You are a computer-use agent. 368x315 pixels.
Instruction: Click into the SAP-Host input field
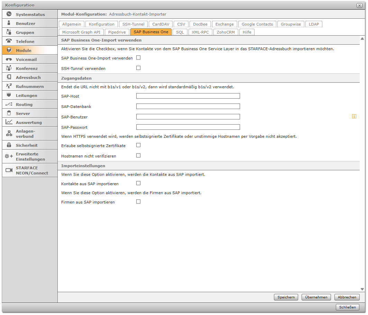pyautogui.click(x=188, y=96)
